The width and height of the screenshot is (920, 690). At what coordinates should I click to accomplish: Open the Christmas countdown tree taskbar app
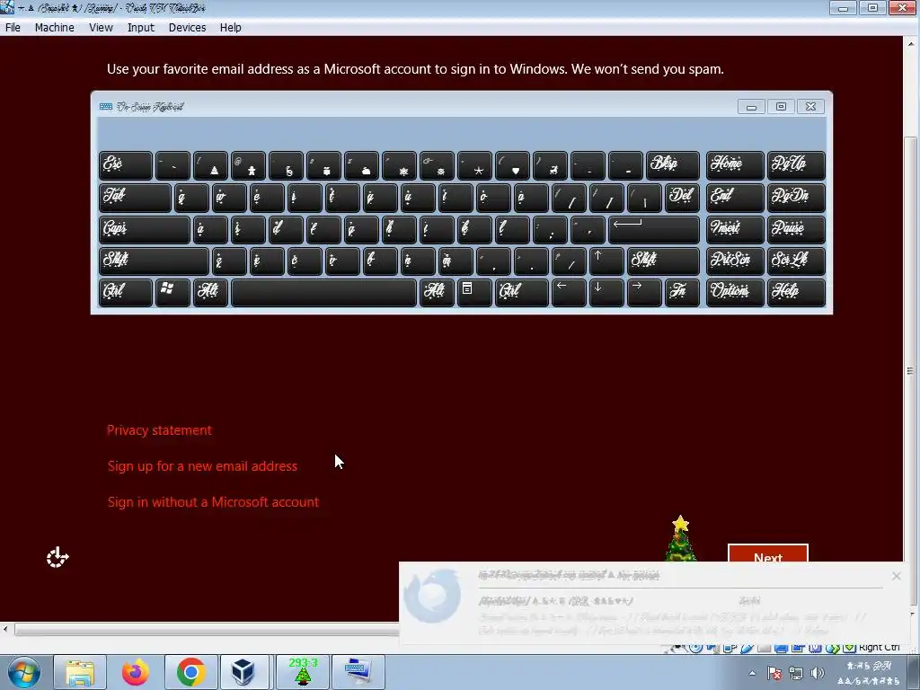303,672
